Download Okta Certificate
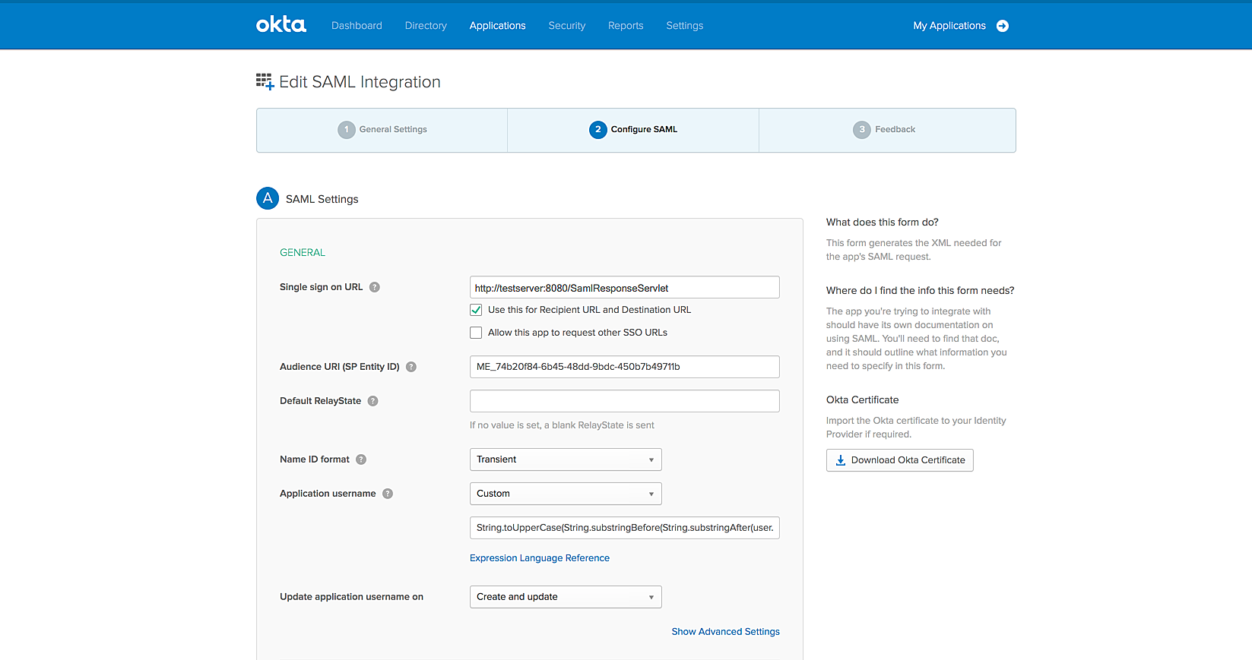1252x660 pixels. point(899,460)
